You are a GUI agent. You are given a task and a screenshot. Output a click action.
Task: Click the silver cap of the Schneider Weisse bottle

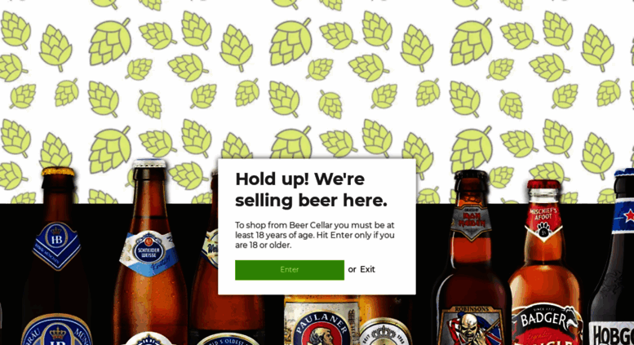point(149,164)
